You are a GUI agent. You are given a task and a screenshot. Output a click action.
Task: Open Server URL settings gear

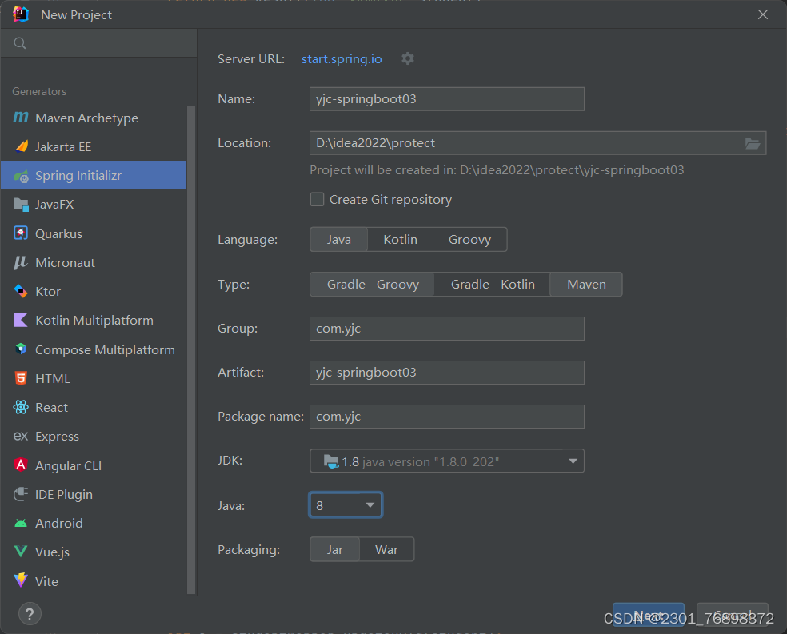click(408, 58)
